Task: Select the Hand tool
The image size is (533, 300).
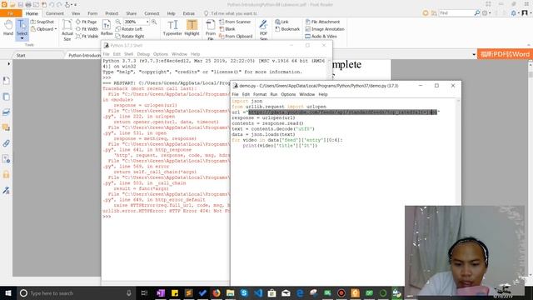Action: [x=8, y=27]
